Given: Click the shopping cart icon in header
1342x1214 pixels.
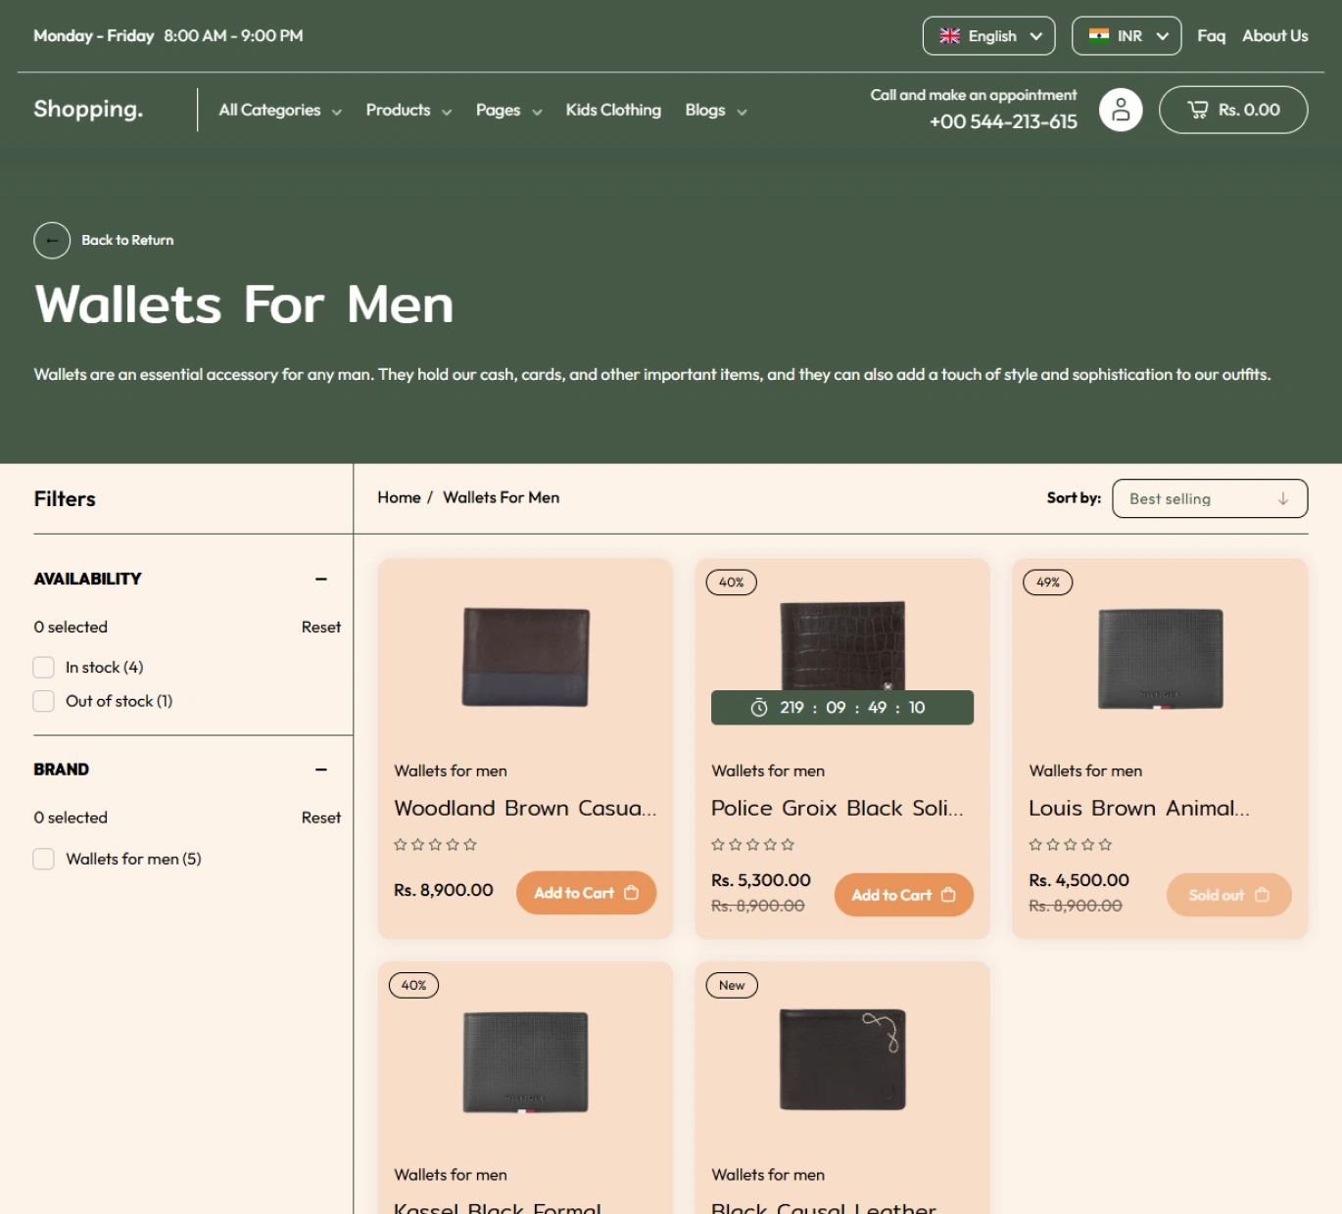Looking at the screenshot, I should pyautogui.click(x=1197, y=110).
